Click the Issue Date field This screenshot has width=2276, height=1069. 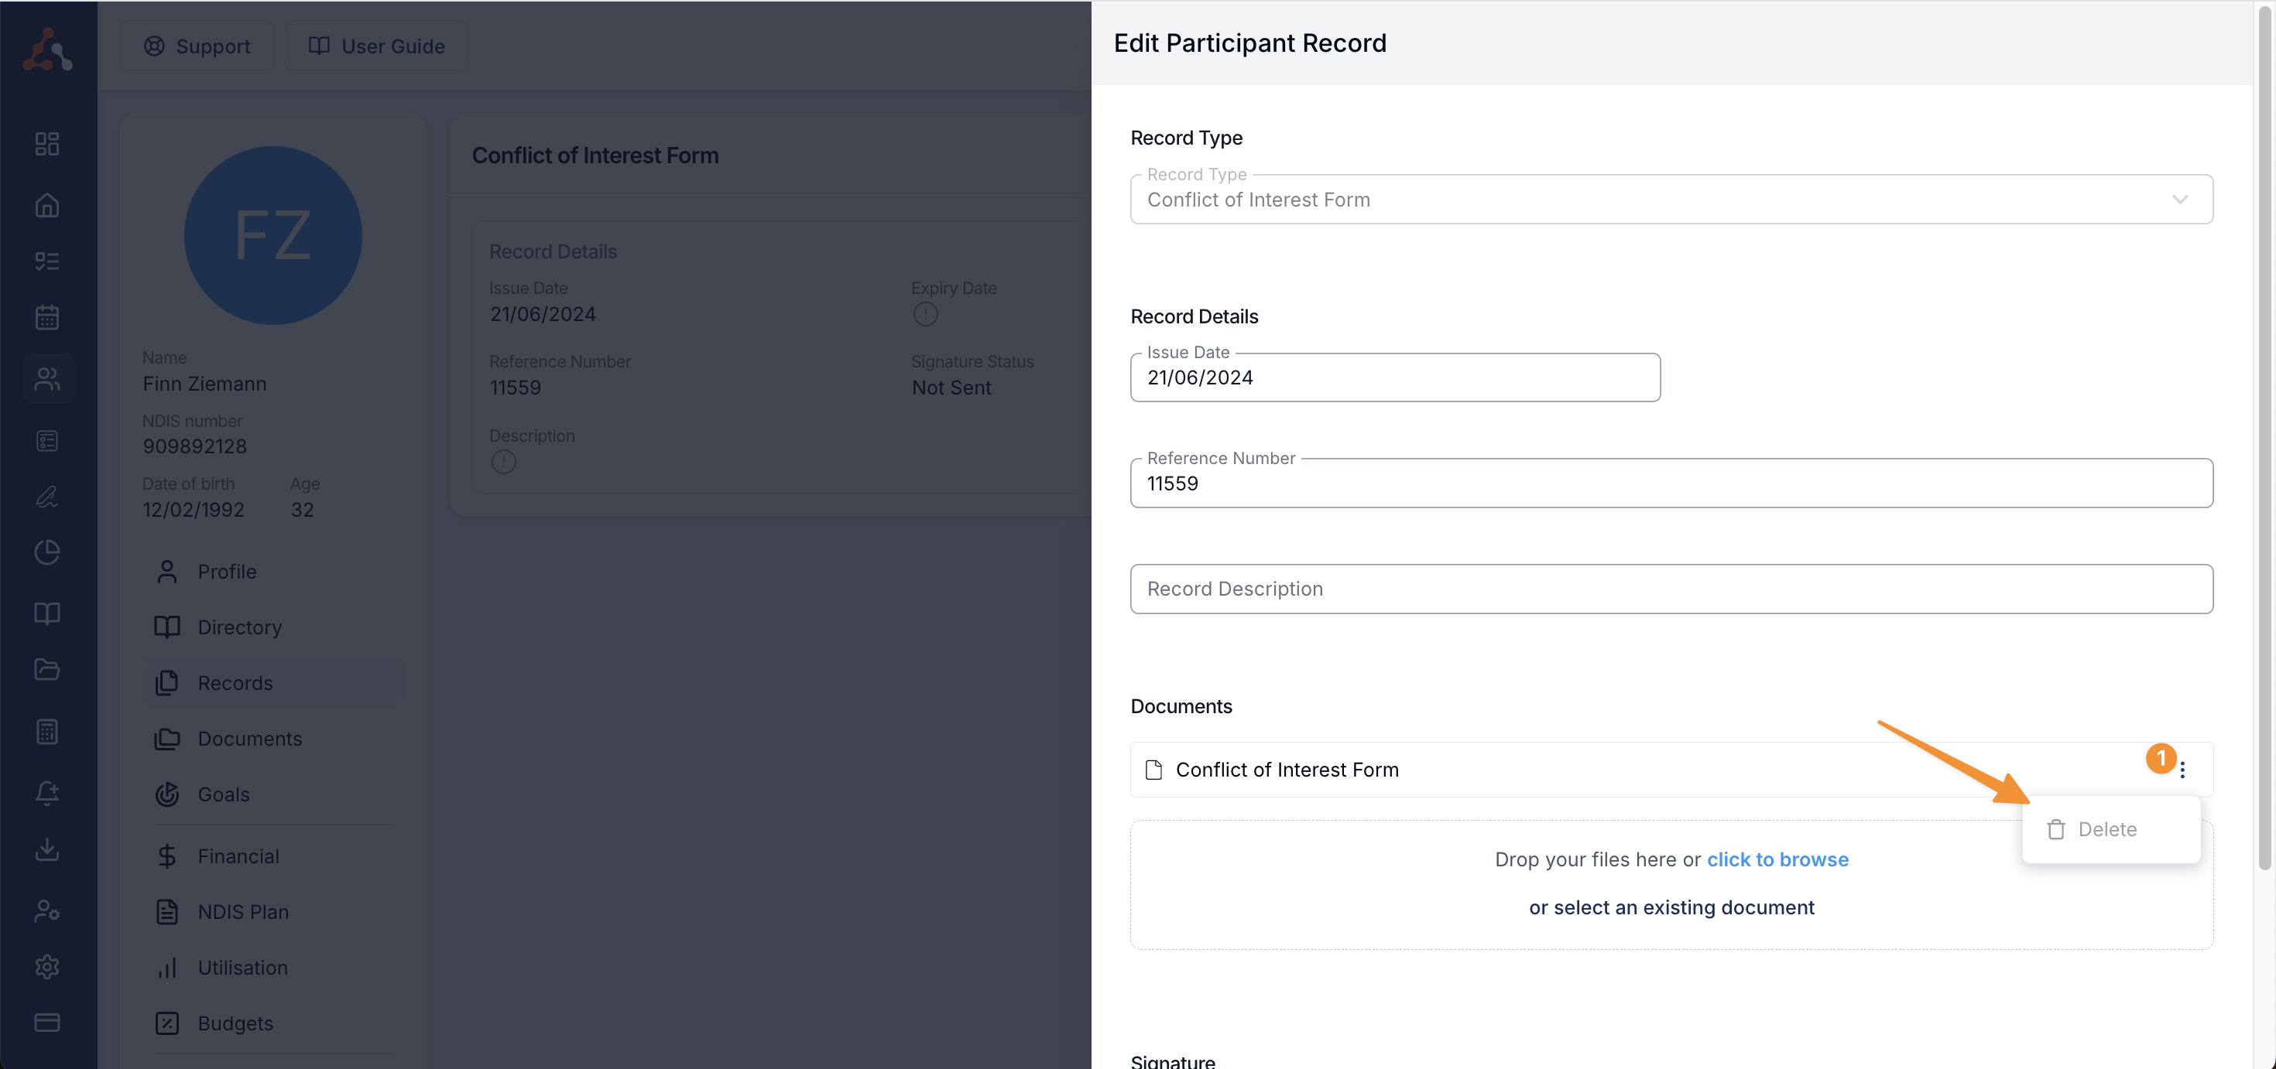tap(1394, 377)
